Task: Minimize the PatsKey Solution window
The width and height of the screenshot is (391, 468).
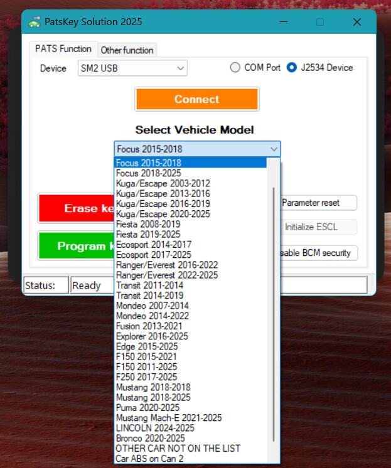Action: pyautogui.click(x=284, y=22)
